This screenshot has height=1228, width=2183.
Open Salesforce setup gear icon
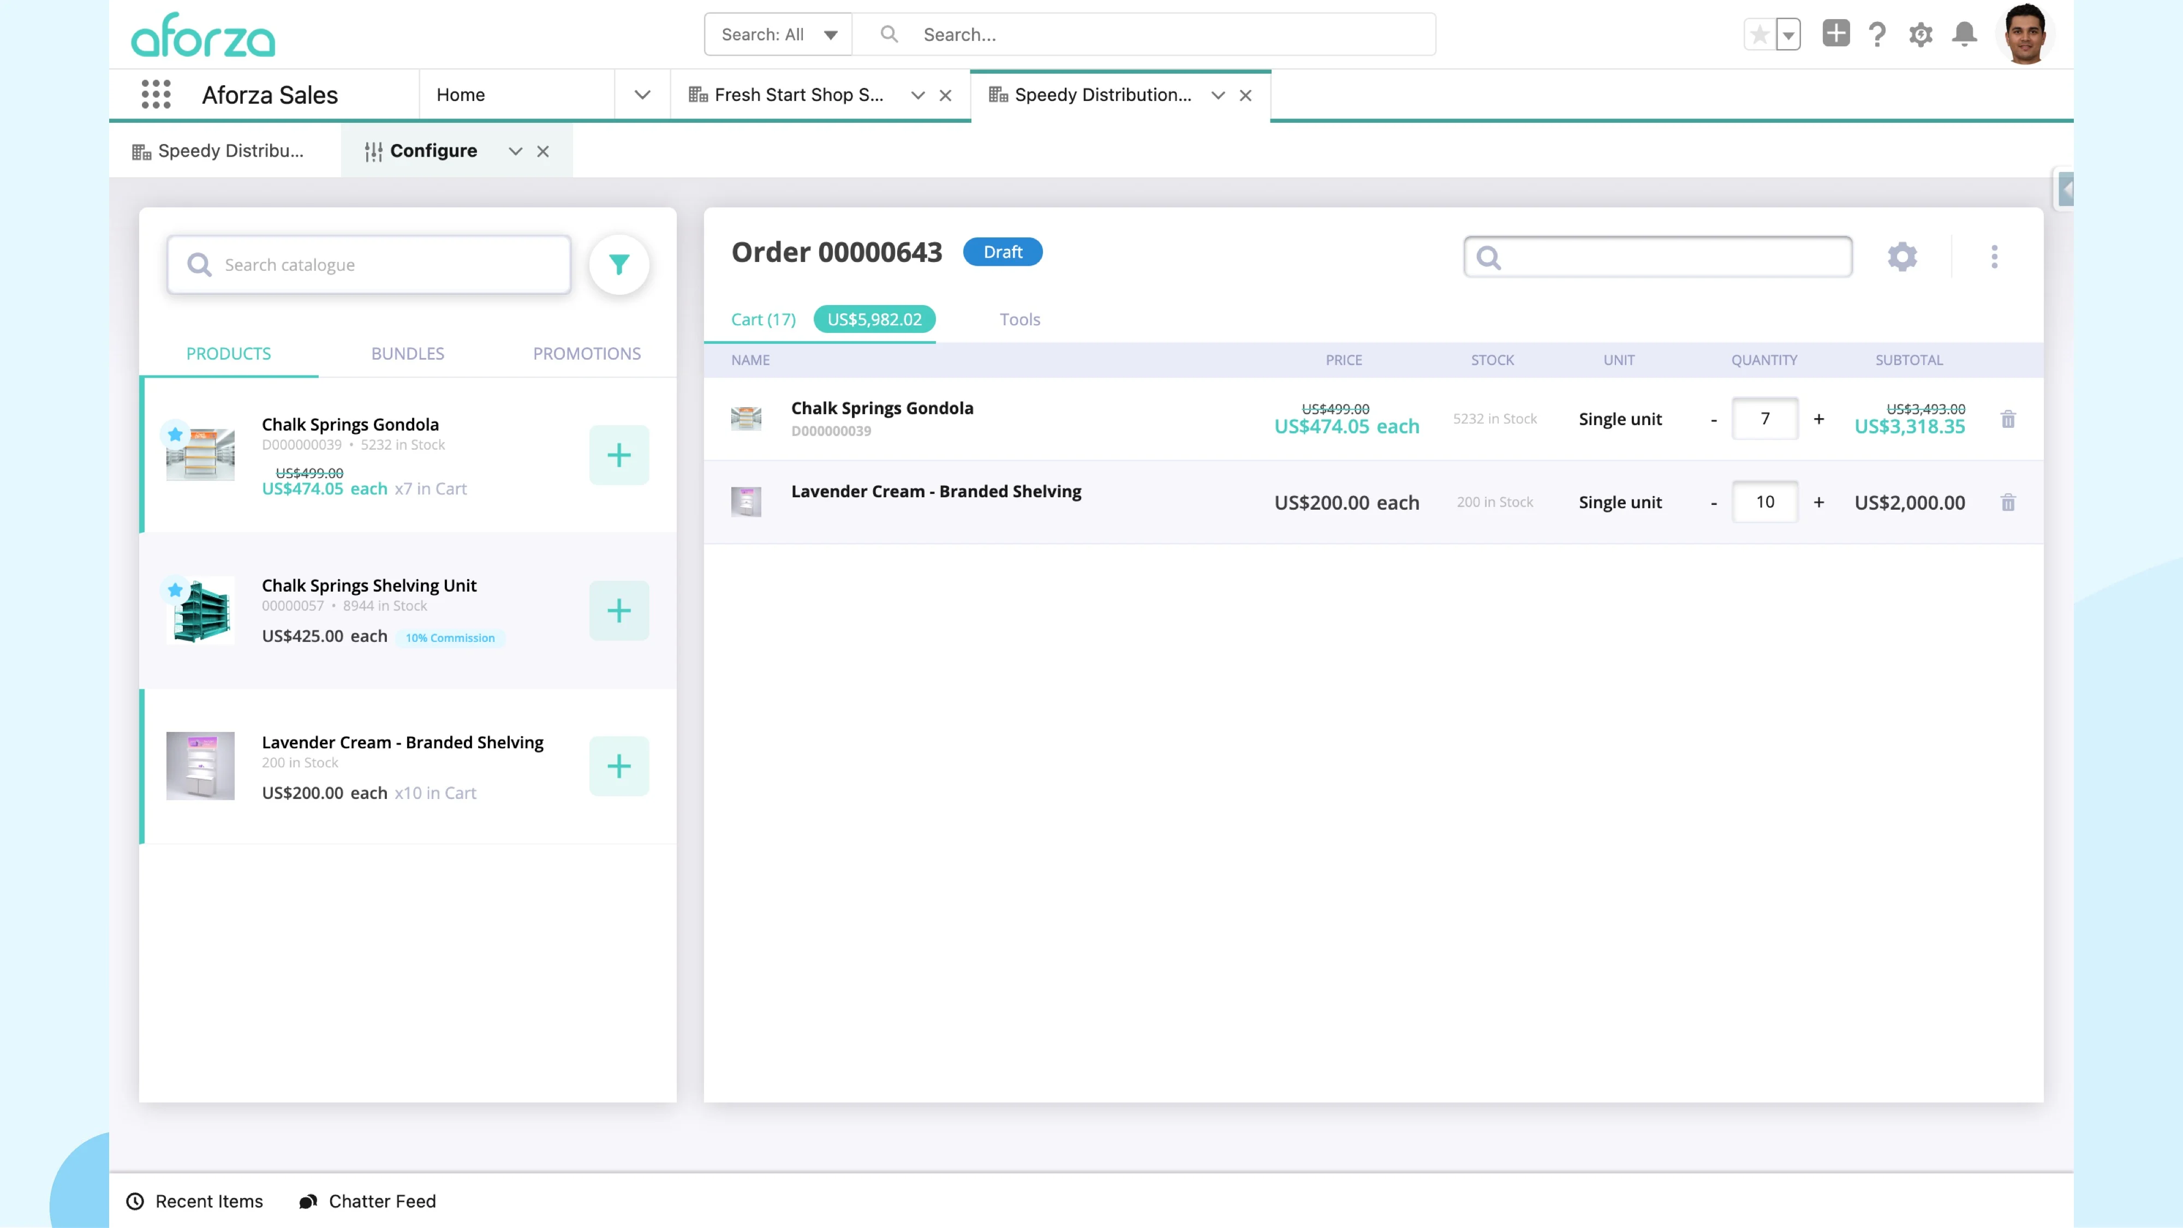point(1920,35)
